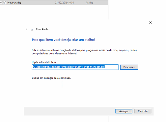The width and height of the screenshot is (166, 122).
Task: Click the Cancelar button
Action: click(143, 111)
